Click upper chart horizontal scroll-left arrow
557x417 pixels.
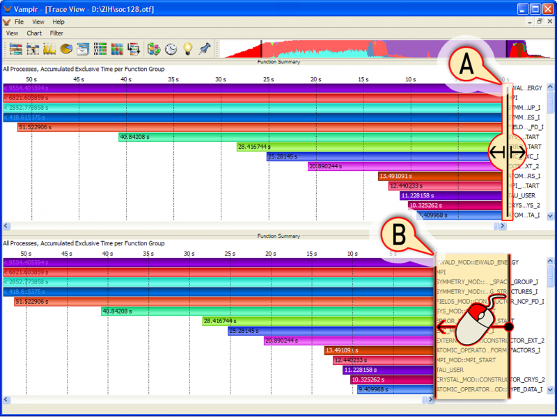6,225
